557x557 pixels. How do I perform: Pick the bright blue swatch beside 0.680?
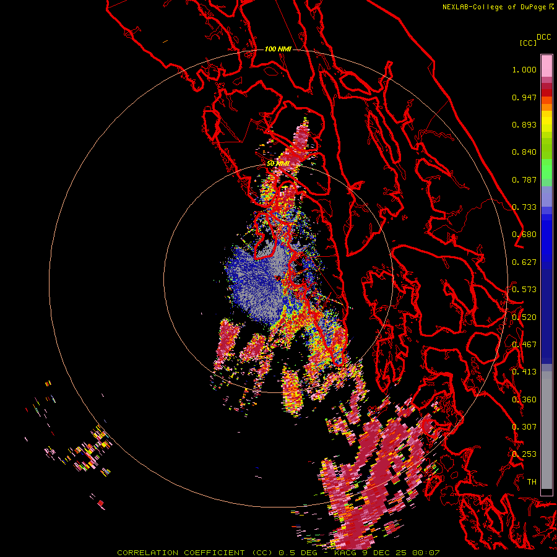click(546, 238)
